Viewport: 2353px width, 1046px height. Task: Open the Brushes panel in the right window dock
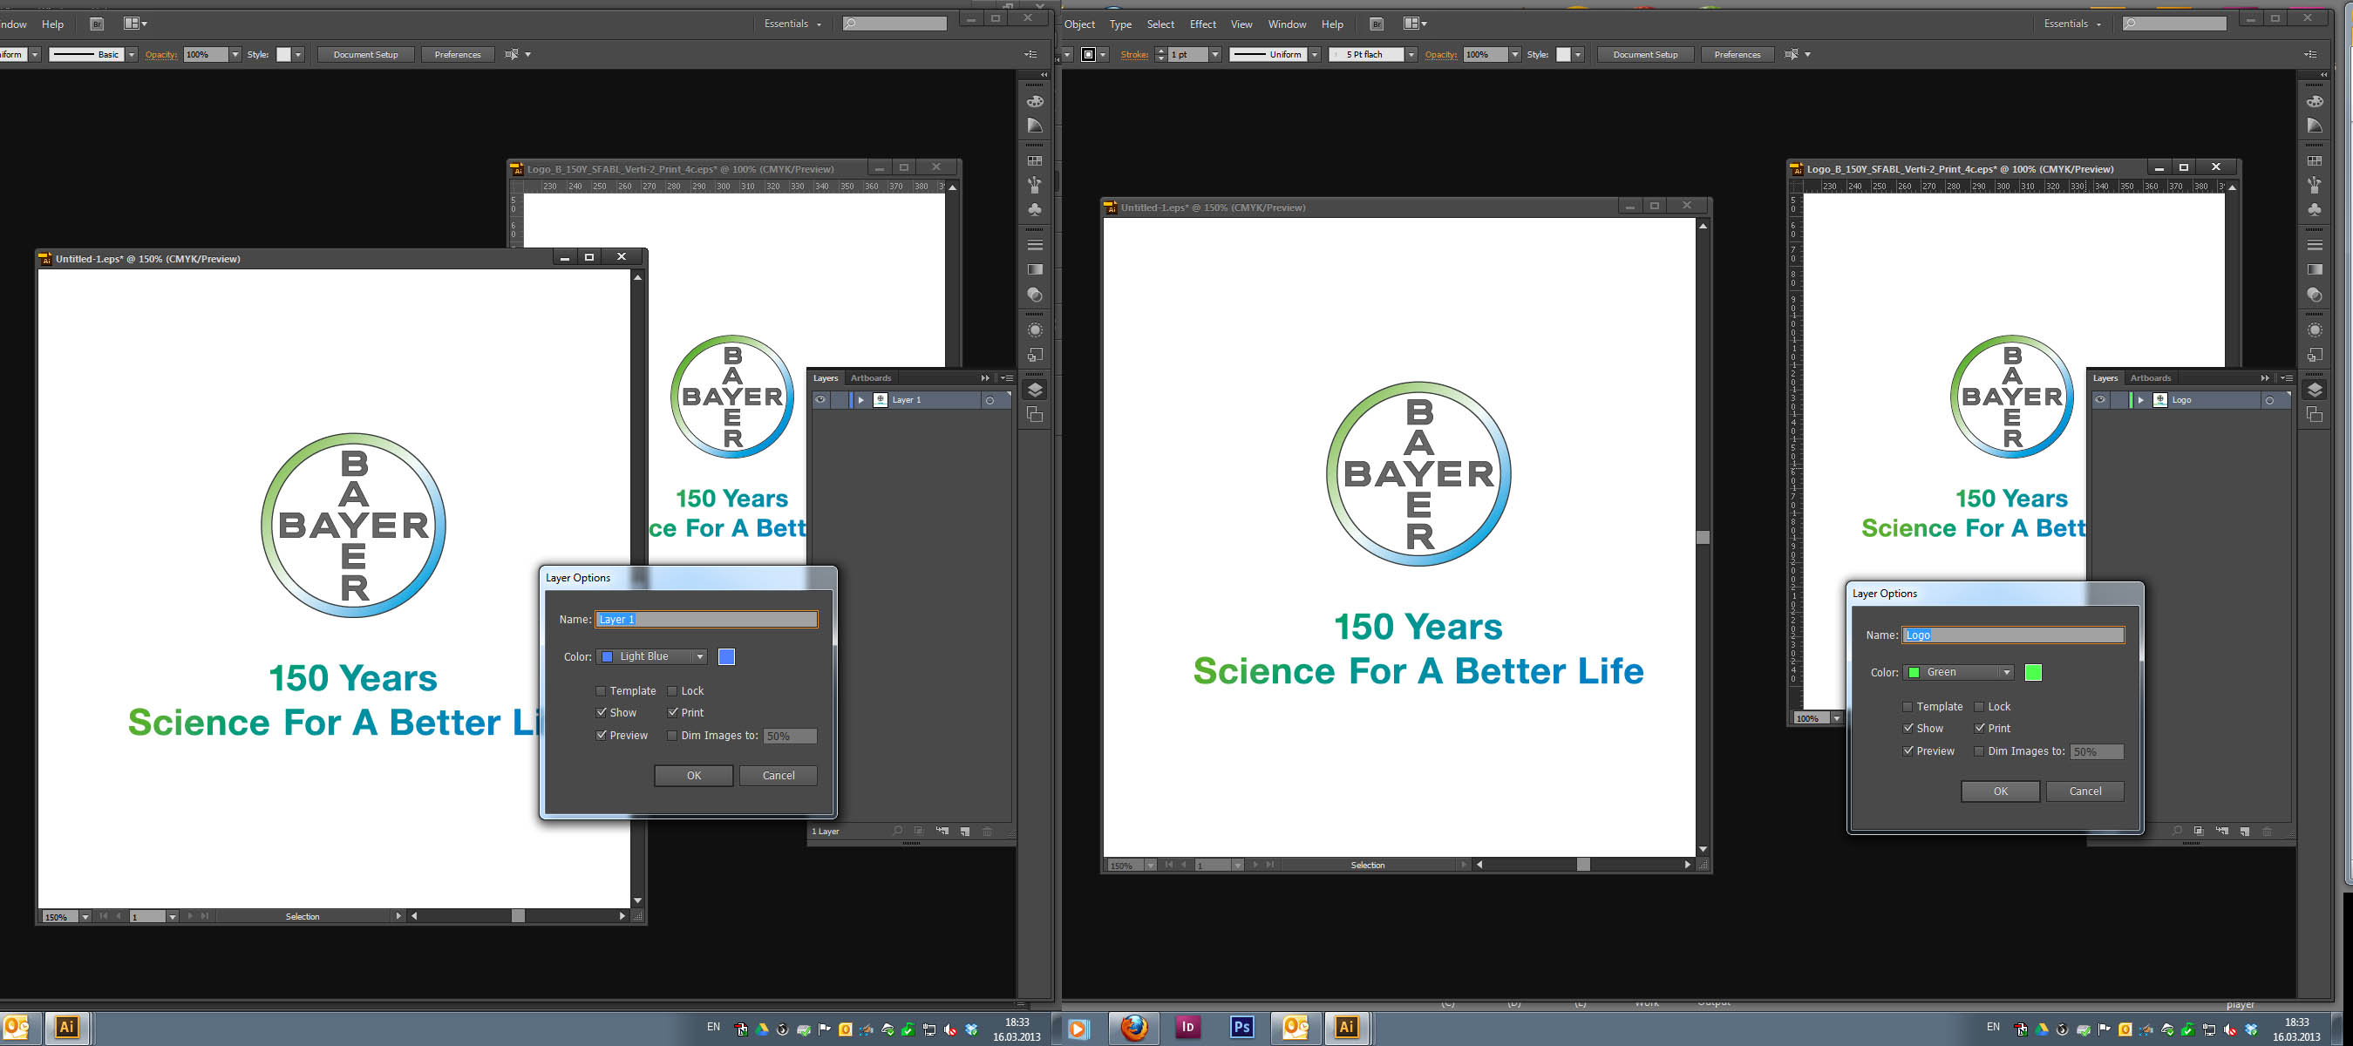pyautogui.click(x=2315, y=186)
